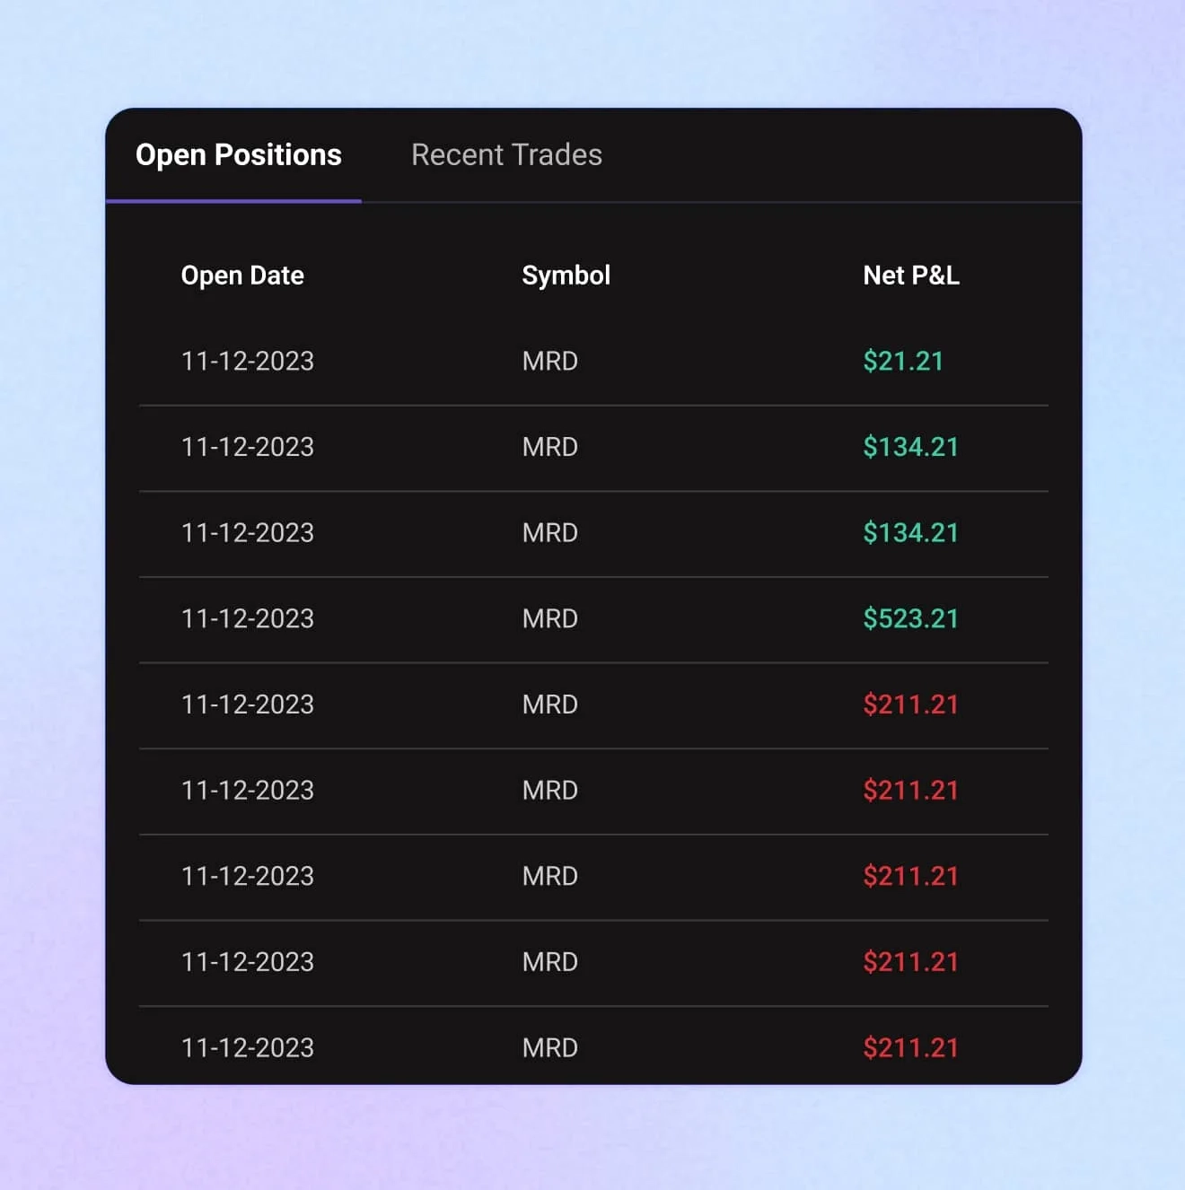The width and height of the screenshot is (1185, 1190).
Task: Switch to the Recent Trades tab
Action: 506,155
